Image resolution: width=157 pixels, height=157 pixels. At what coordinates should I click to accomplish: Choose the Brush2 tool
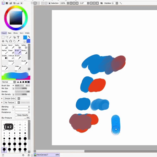[x=18, y=57]
